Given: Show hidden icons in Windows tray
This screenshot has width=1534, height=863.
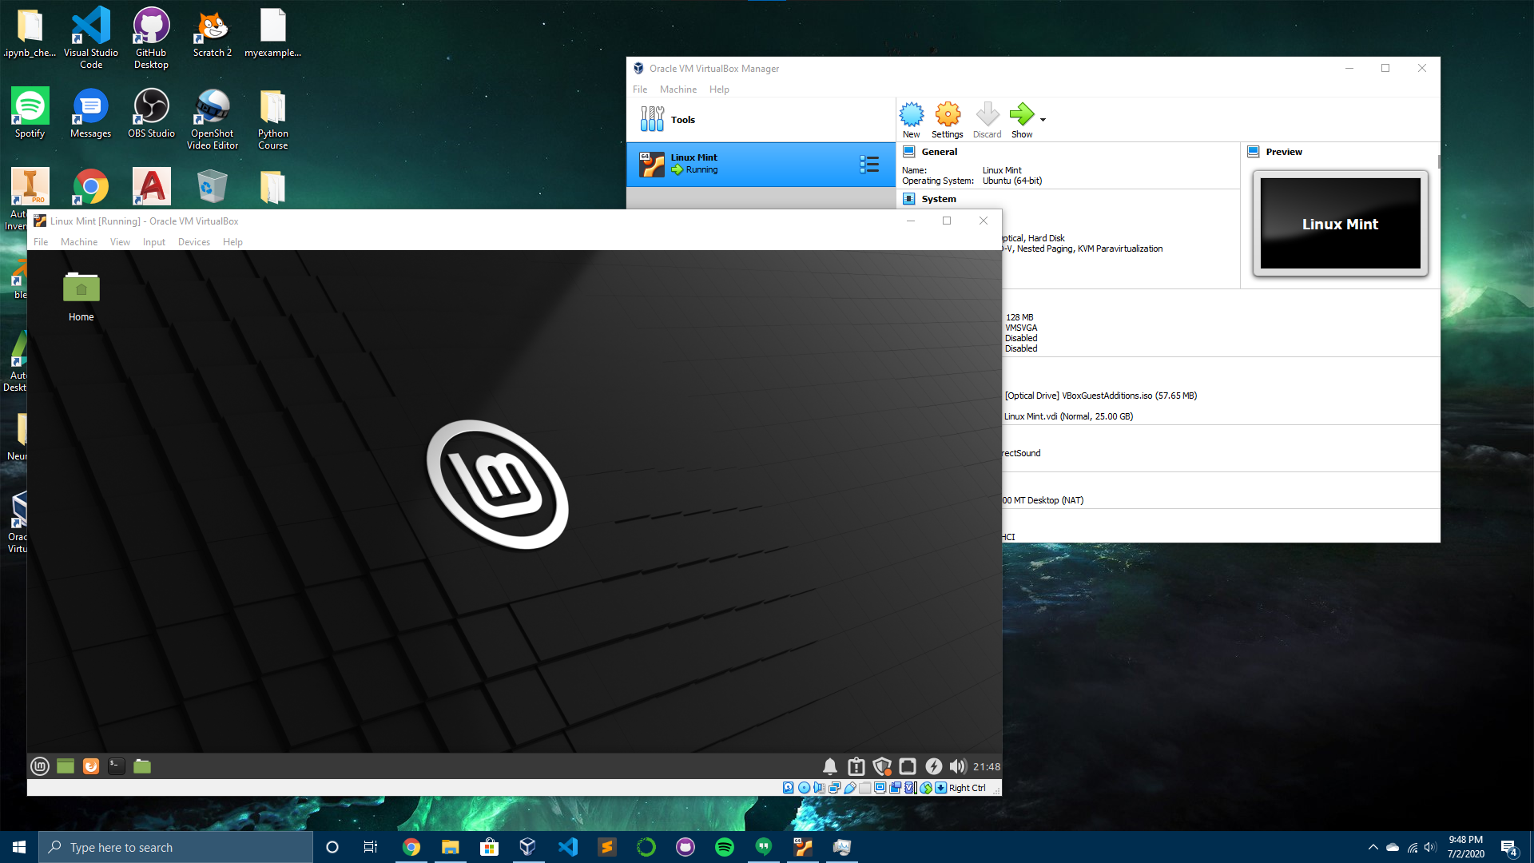Looking at the screenshot, I should point(1373,847).
